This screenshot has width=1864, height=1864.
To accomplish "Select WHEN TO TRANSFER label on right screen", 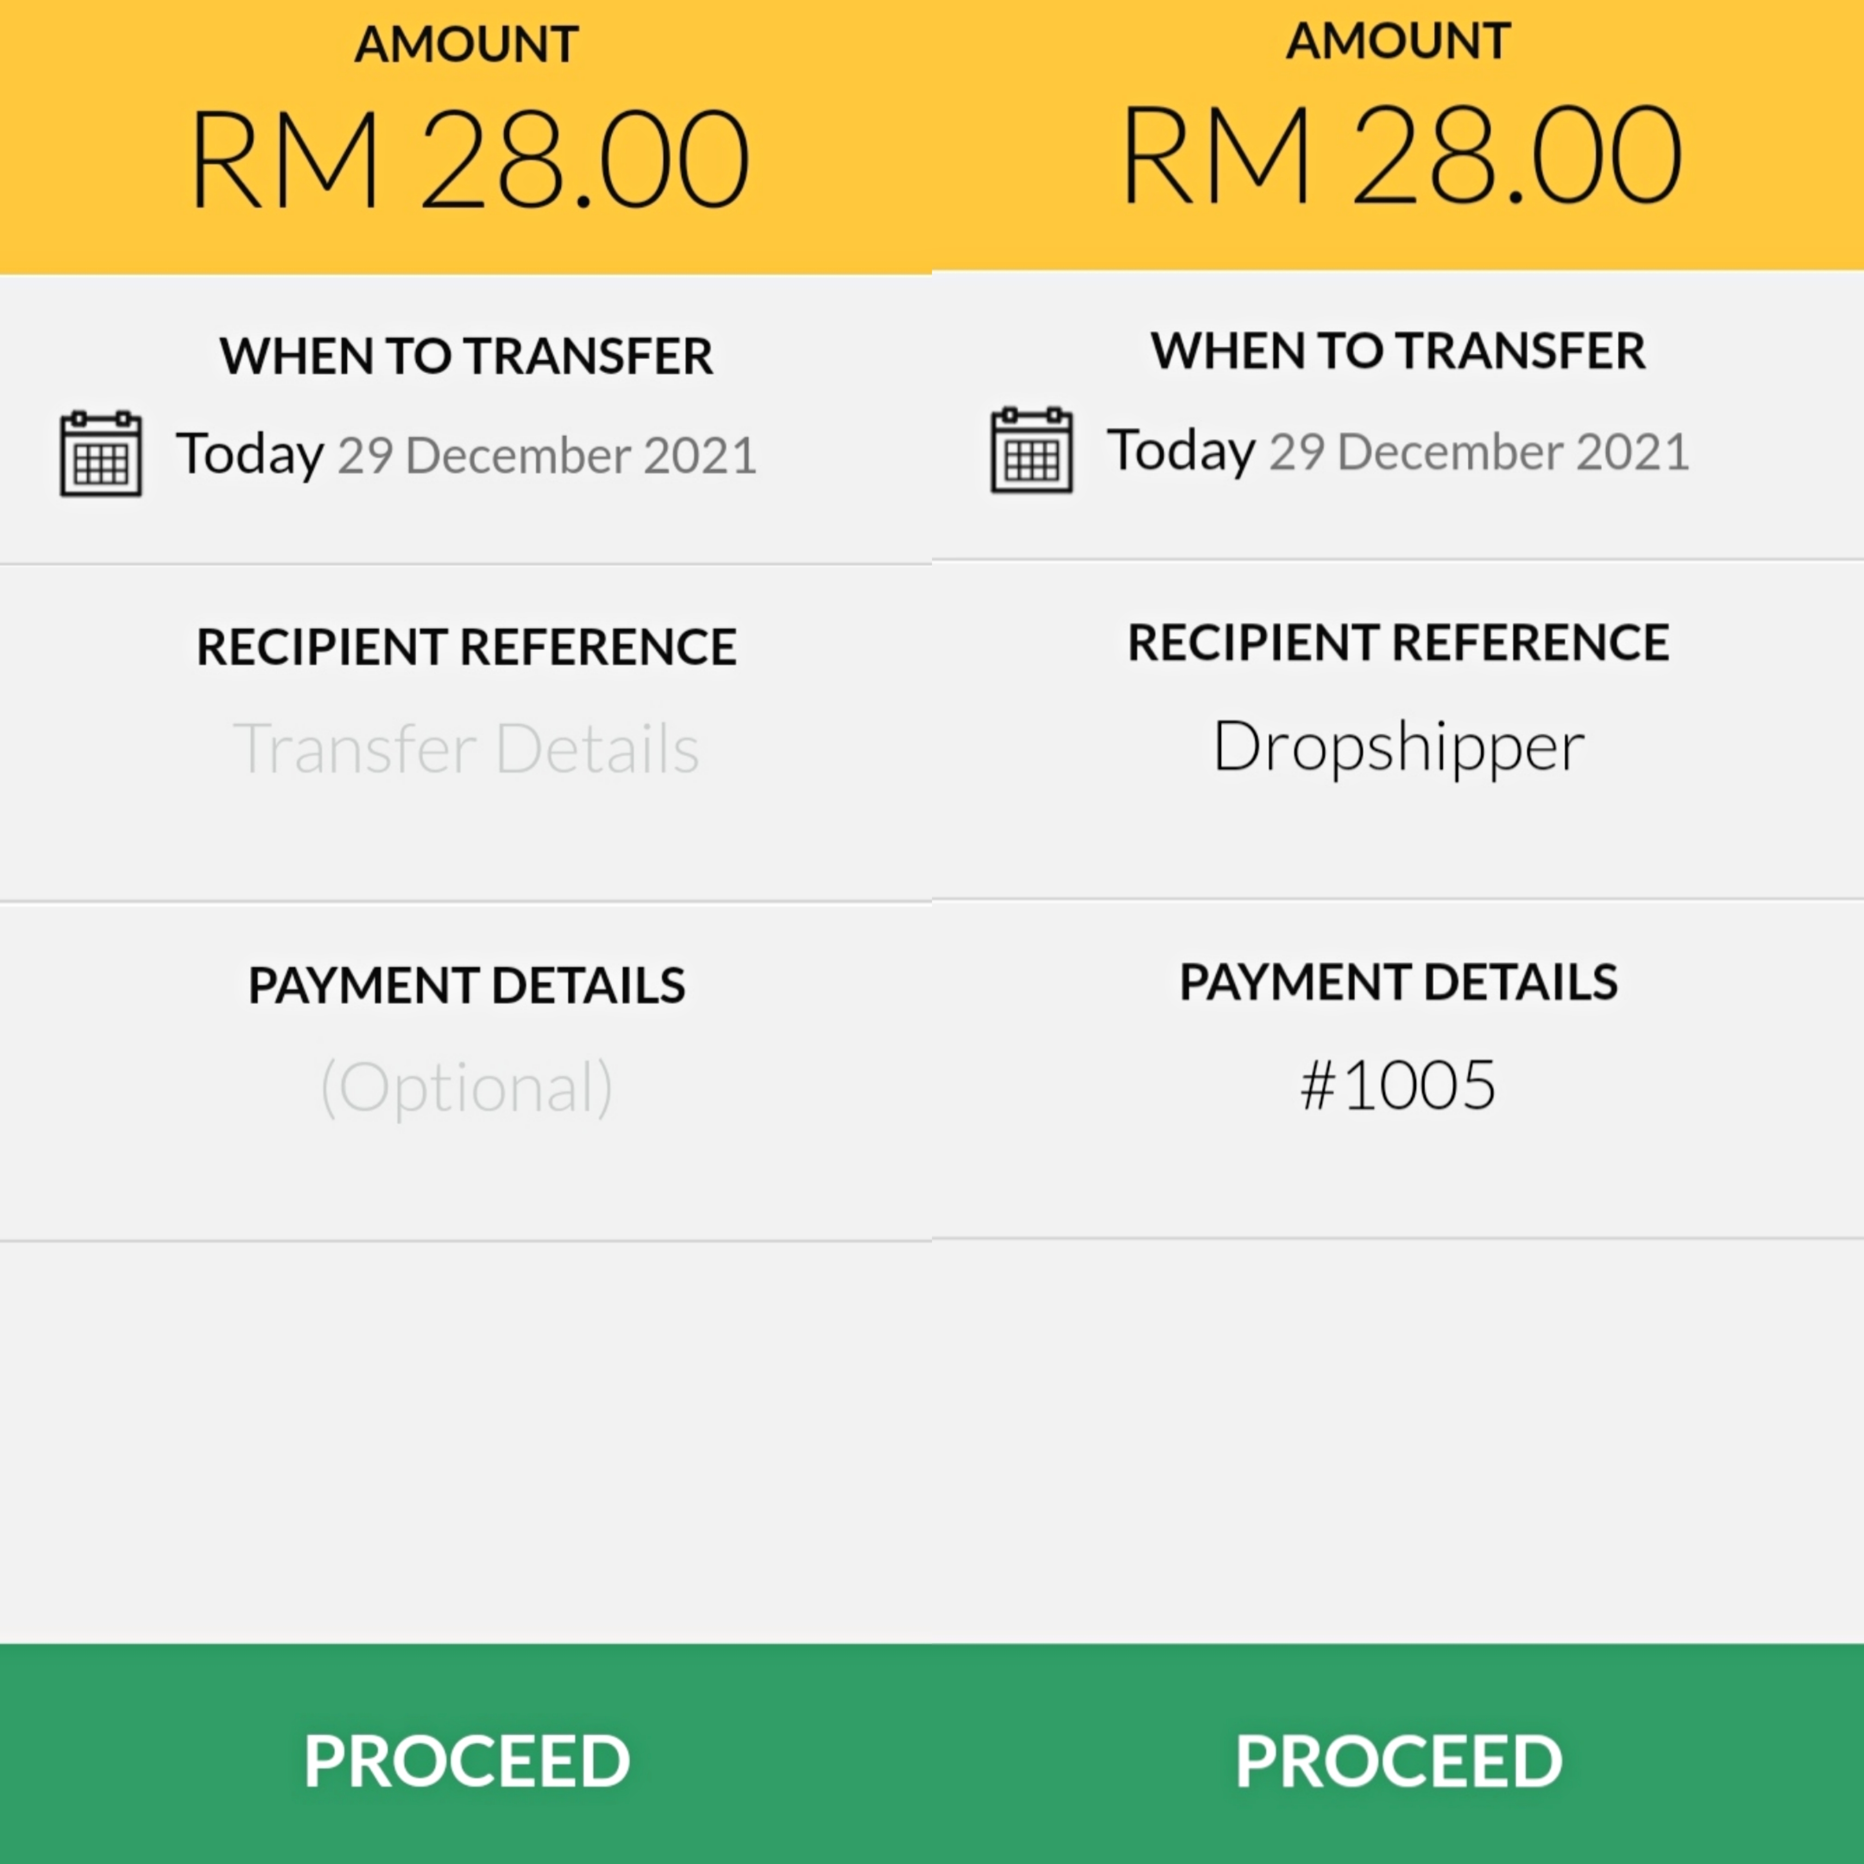I will (x=1398, y=351).
